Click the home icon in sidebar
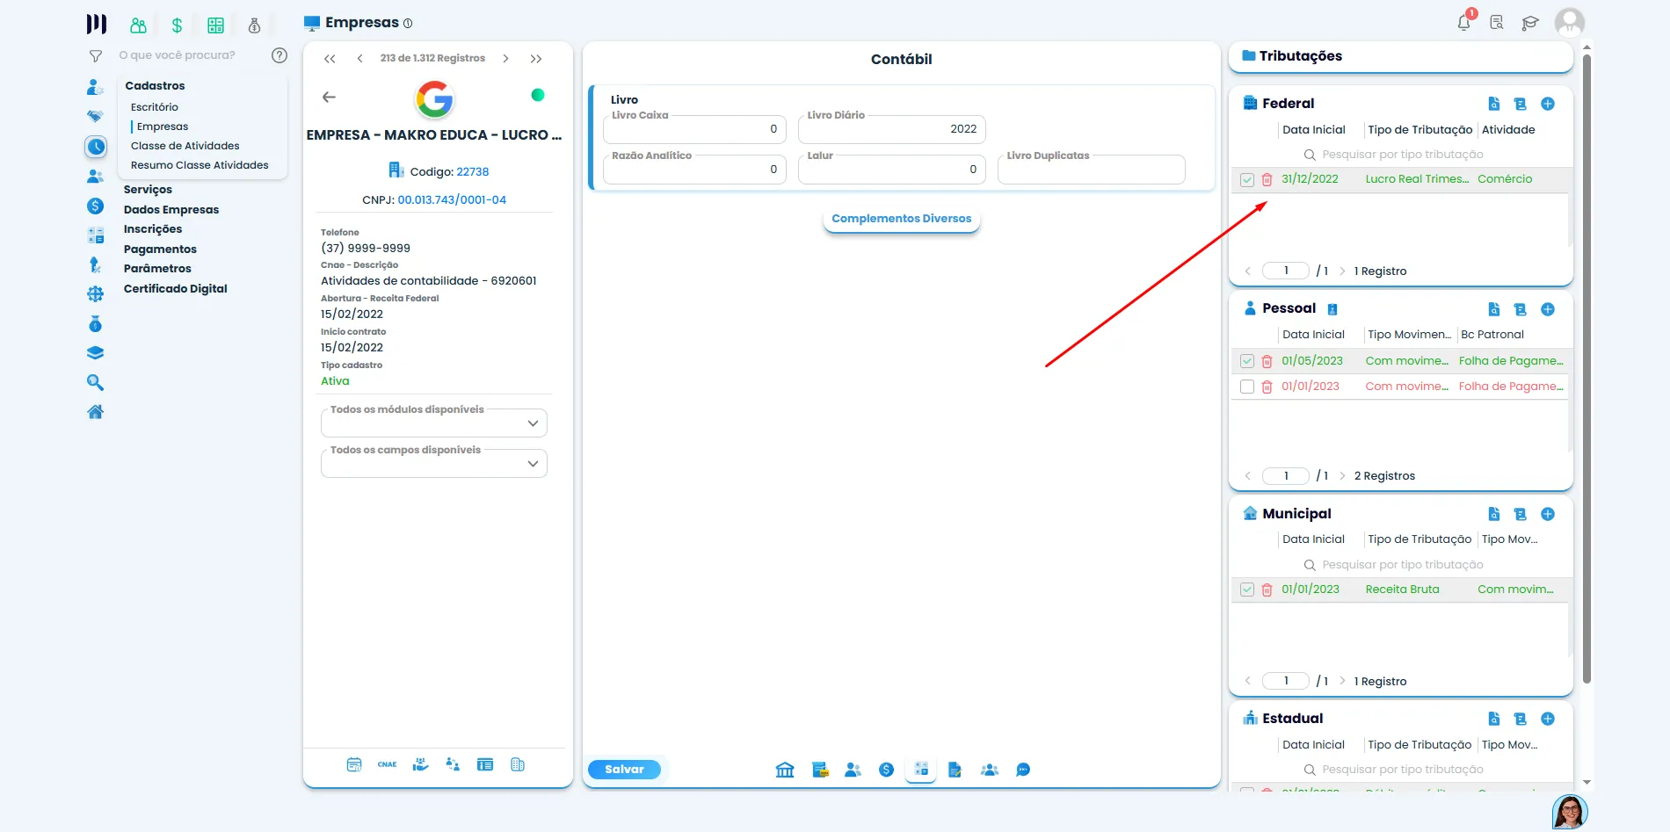Viewport: 1670px width, 832px height. pos(96,412)
